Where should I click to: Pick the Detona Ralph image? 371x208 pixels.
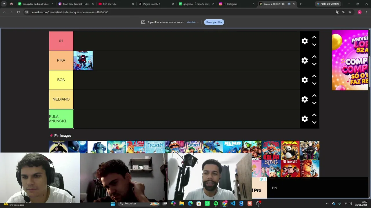pyautogui.click(x=271, y=150)
